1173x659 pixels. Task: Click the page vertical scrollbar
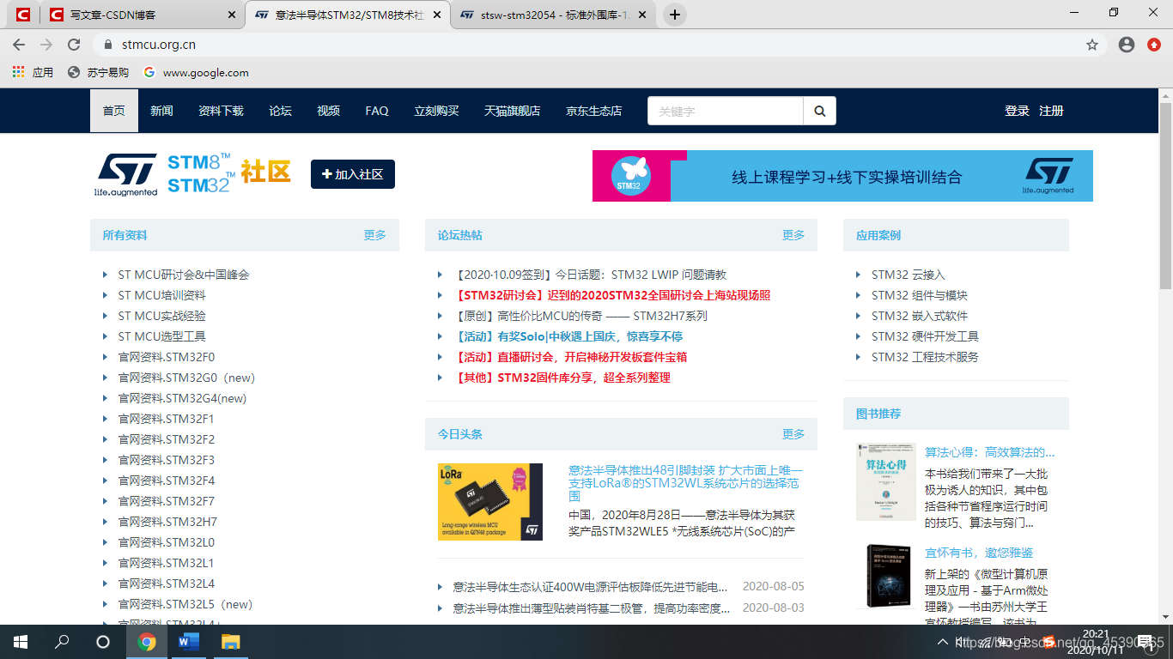click(1165, 197)
